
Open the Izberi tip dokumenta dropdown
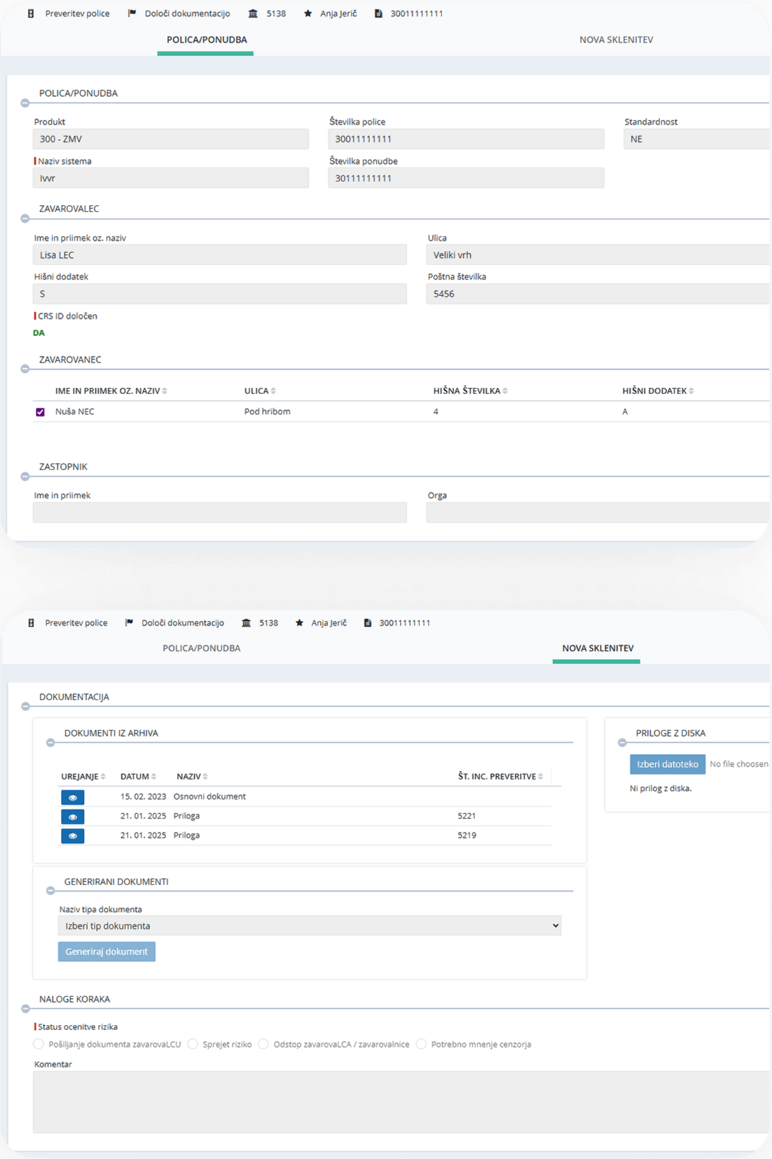[310, 926]
